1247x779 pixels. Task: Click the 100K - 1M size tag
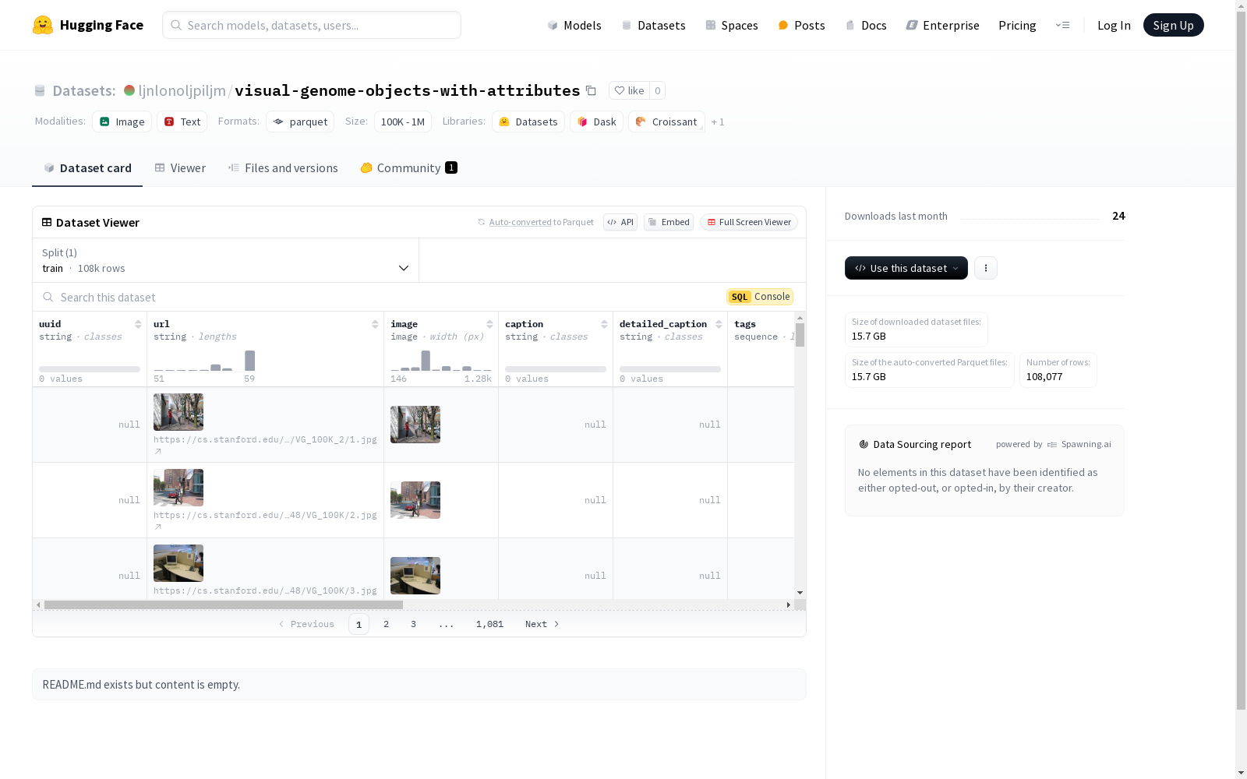[403, 122]
